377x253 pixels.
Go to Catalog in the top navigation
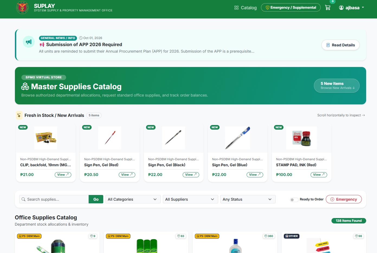[x=246, y=8]
